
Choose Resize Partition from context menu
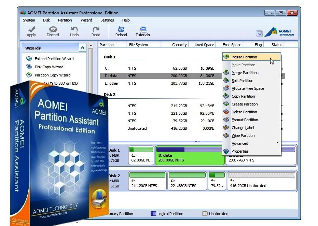coord(244,57)
